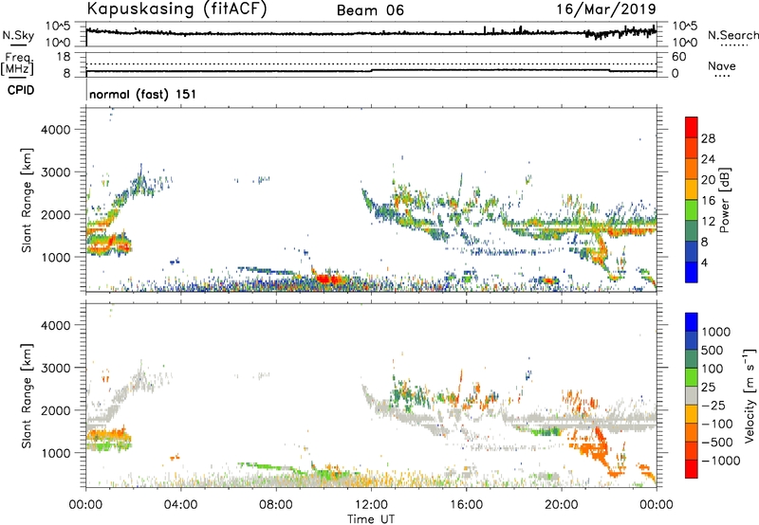This screenshot has width=759, height=525.
Task: Click the '08:00' time axis tick label
Action: pos(276,505)
